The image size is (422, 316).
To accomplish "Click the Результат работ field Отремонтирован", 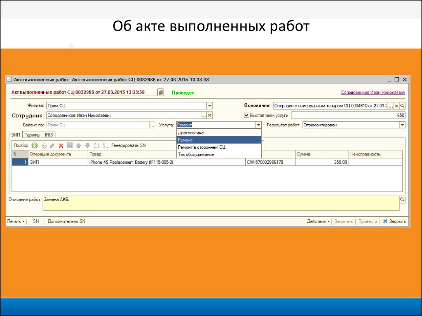I will coord(351,125).
